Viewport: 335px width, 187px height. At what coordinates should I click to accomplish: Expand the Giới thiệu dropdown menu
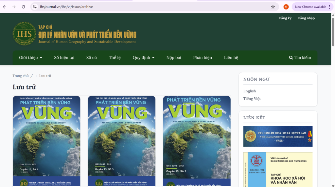30,58
